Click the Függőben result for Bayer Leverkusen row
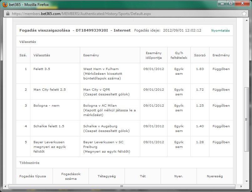 221,142
